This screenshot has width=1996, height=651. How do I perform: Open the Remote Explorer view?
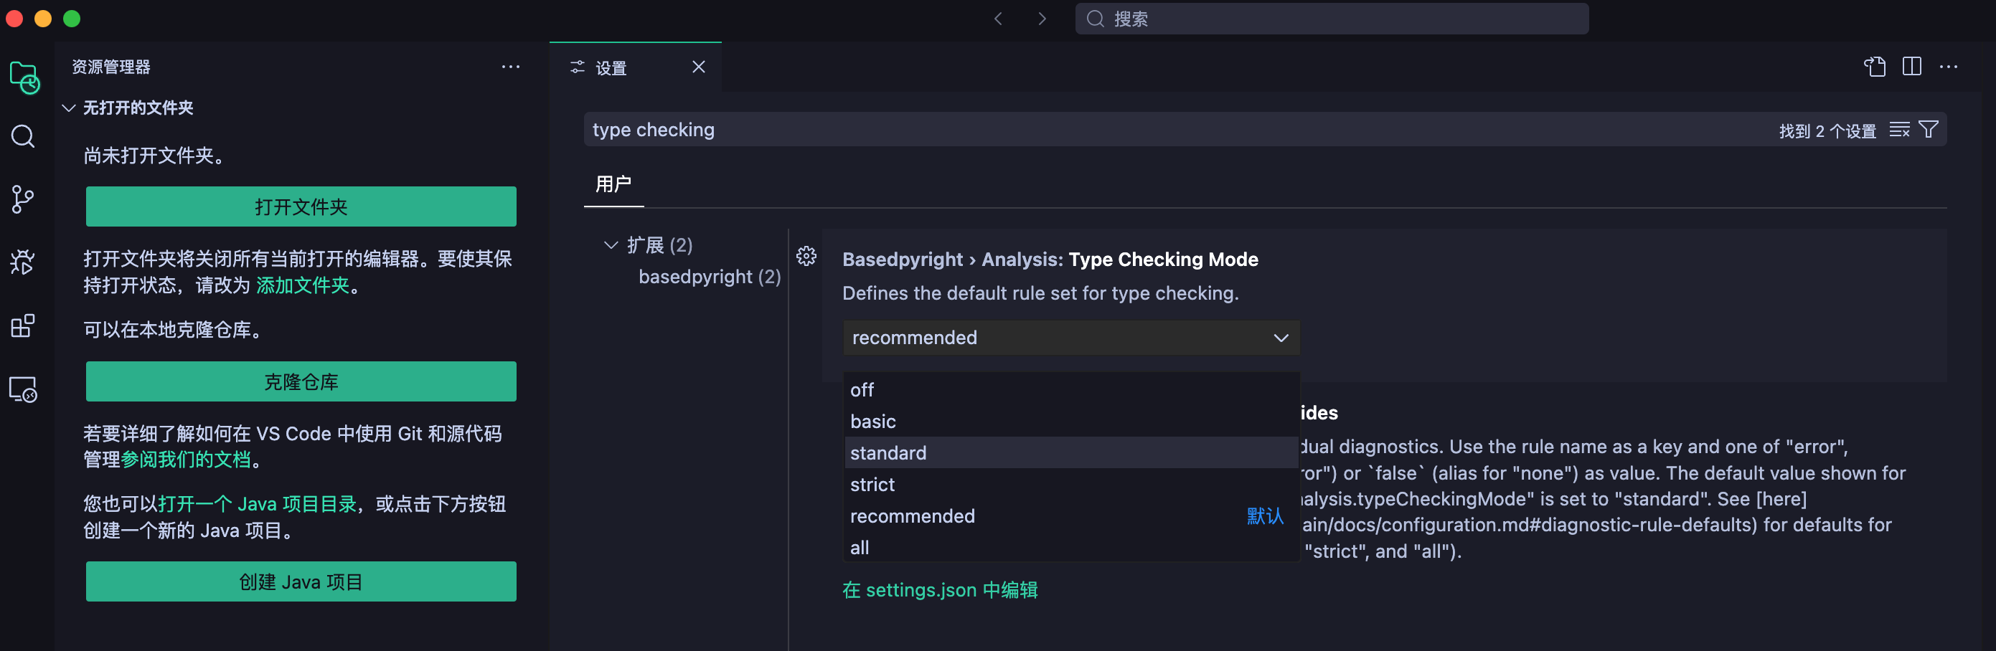tap(23, 389)
